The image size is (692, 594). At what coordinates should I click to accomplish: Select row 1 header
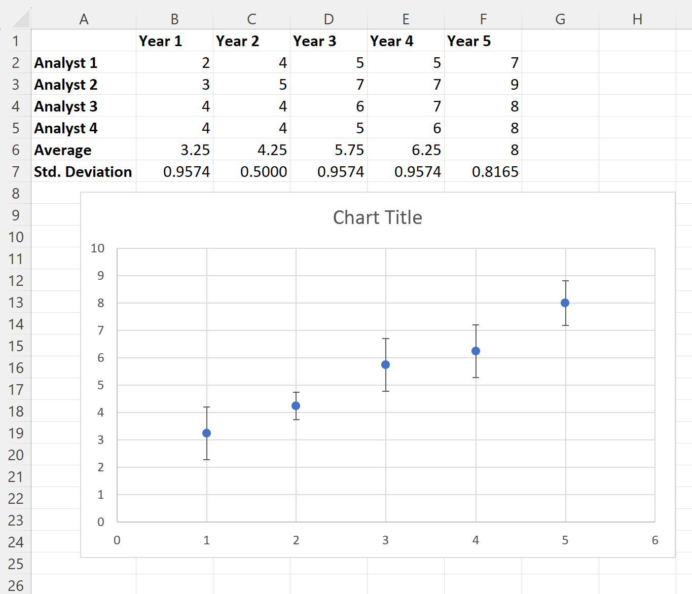16,41
